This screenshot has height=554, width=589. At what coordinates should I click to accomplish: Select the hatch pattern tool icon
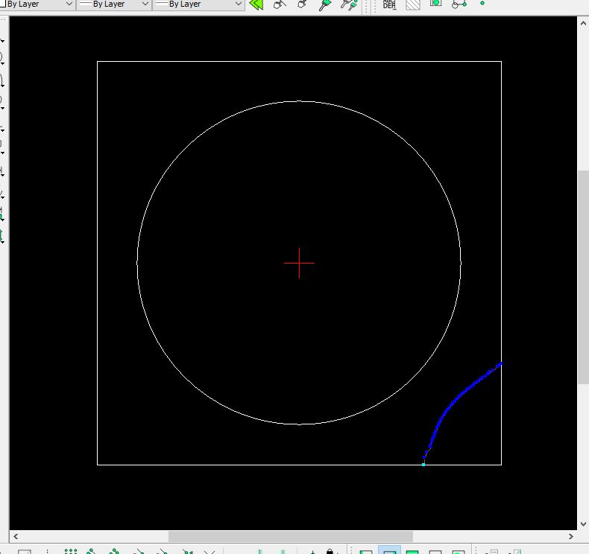point(413,4)
